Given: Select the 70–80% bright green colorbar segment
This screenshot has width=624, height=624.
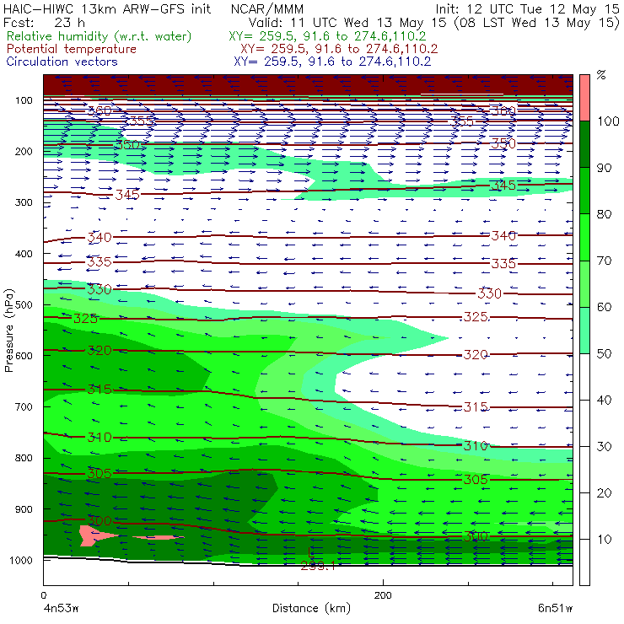Looking at the screenshot, I should (x=584, y=237).
